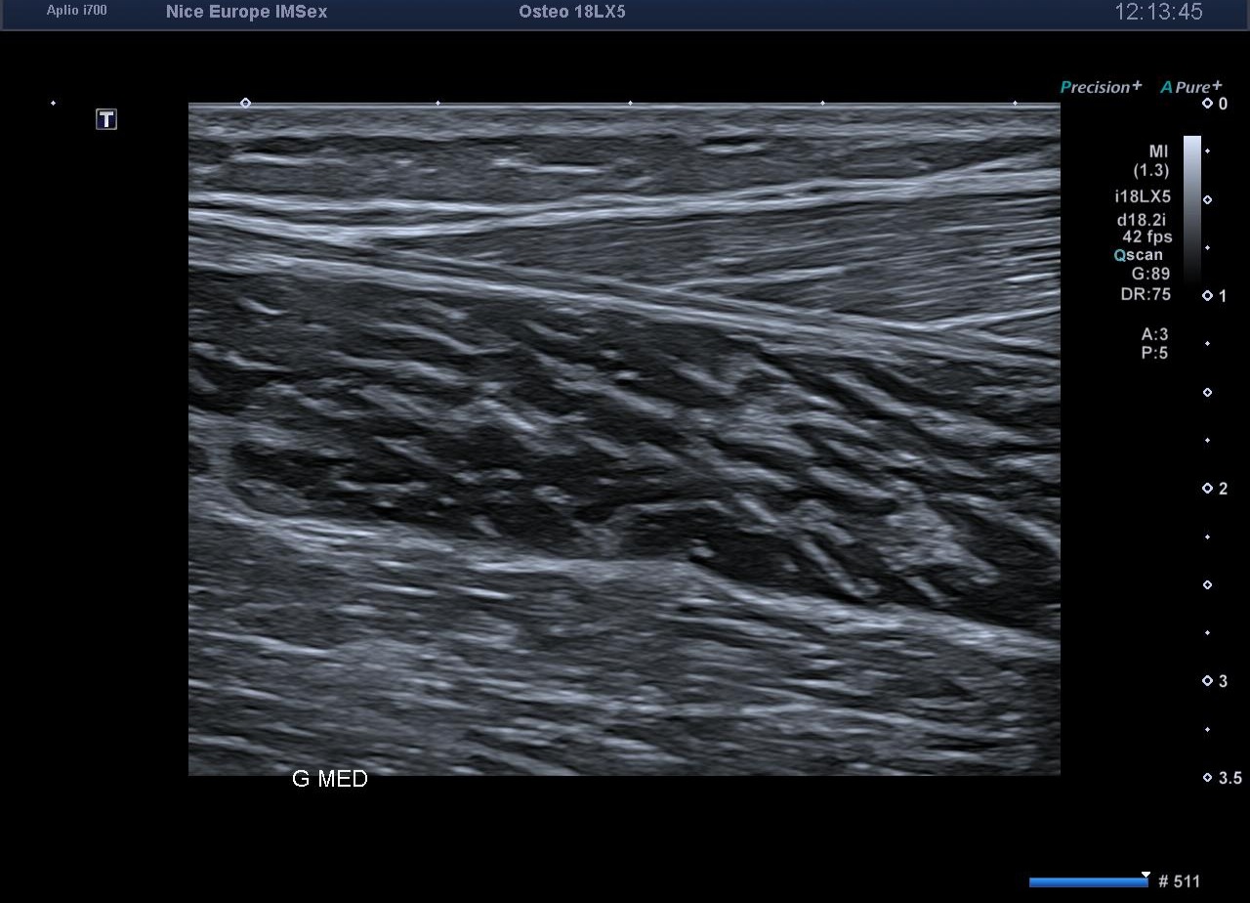Image resolution: width=1250 pixels, height=903 pixels.
Task: Select the G:89 gain value
Action: (x=1149, y=275)
